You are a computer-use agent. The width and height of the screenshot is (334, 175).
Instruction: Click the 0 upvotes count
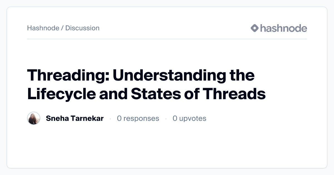pos(189,118)
